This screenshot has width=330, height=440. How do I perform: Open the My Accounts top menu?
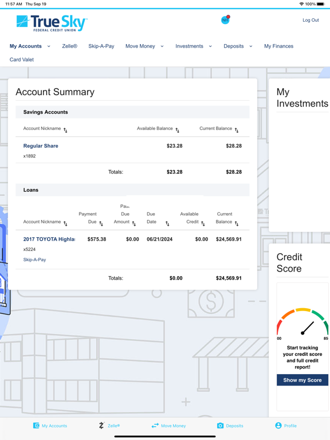[x=26, y=46]
